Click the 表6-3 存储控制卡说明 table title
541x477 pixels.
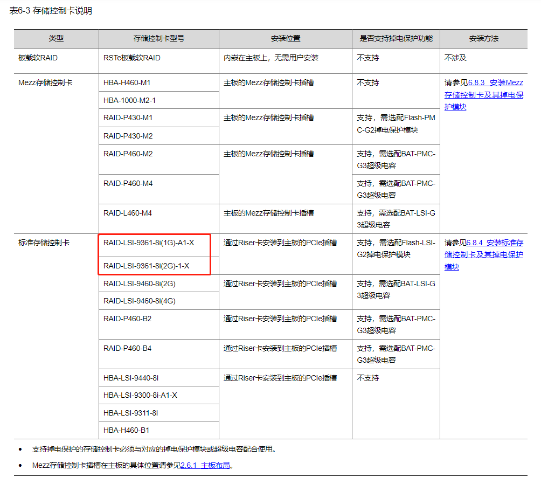(x=51, y=11)
